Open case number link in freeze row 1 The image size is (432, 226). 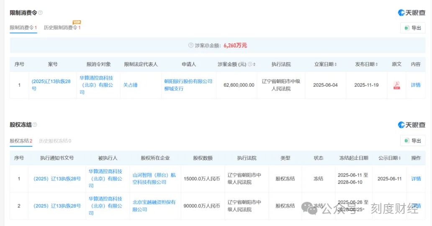57,179
